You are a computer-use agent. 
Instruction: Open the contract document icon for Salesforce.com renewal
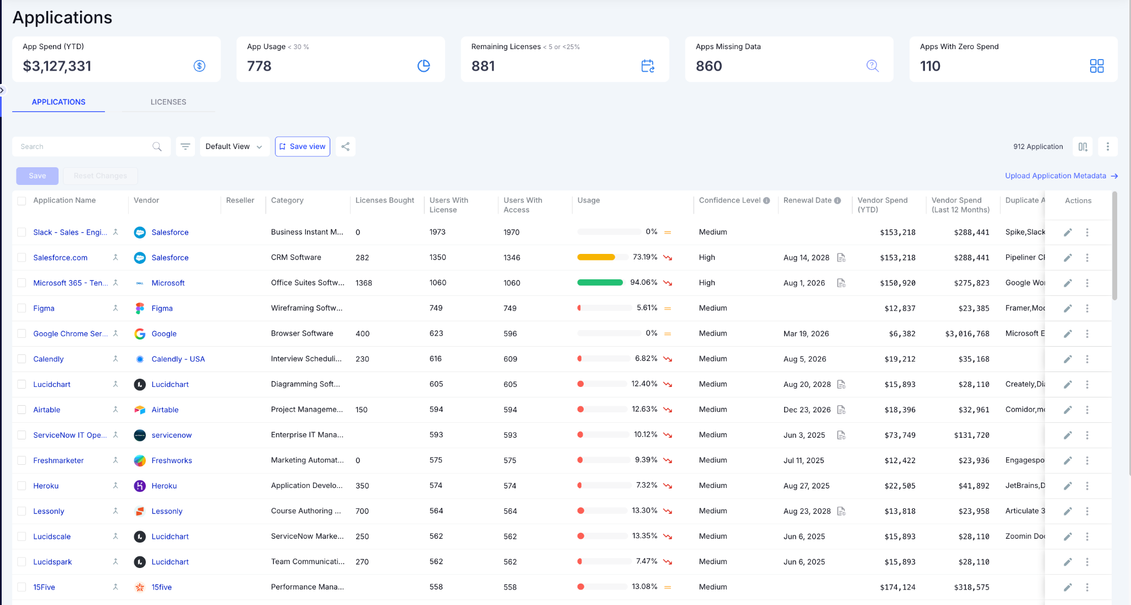pyautogui.click(x=841, y=258)
